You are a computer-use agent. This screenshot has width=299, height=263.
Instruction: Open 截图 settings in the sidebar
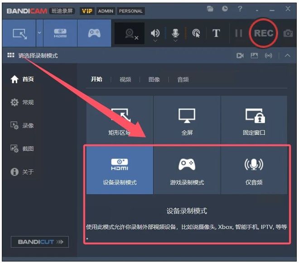[22, 148]
